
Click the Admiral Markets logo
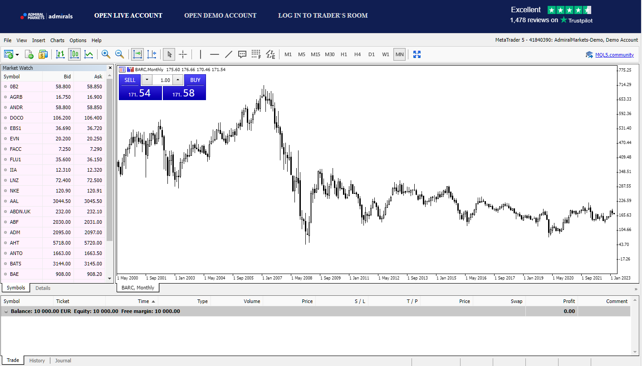tap(46, 16)
